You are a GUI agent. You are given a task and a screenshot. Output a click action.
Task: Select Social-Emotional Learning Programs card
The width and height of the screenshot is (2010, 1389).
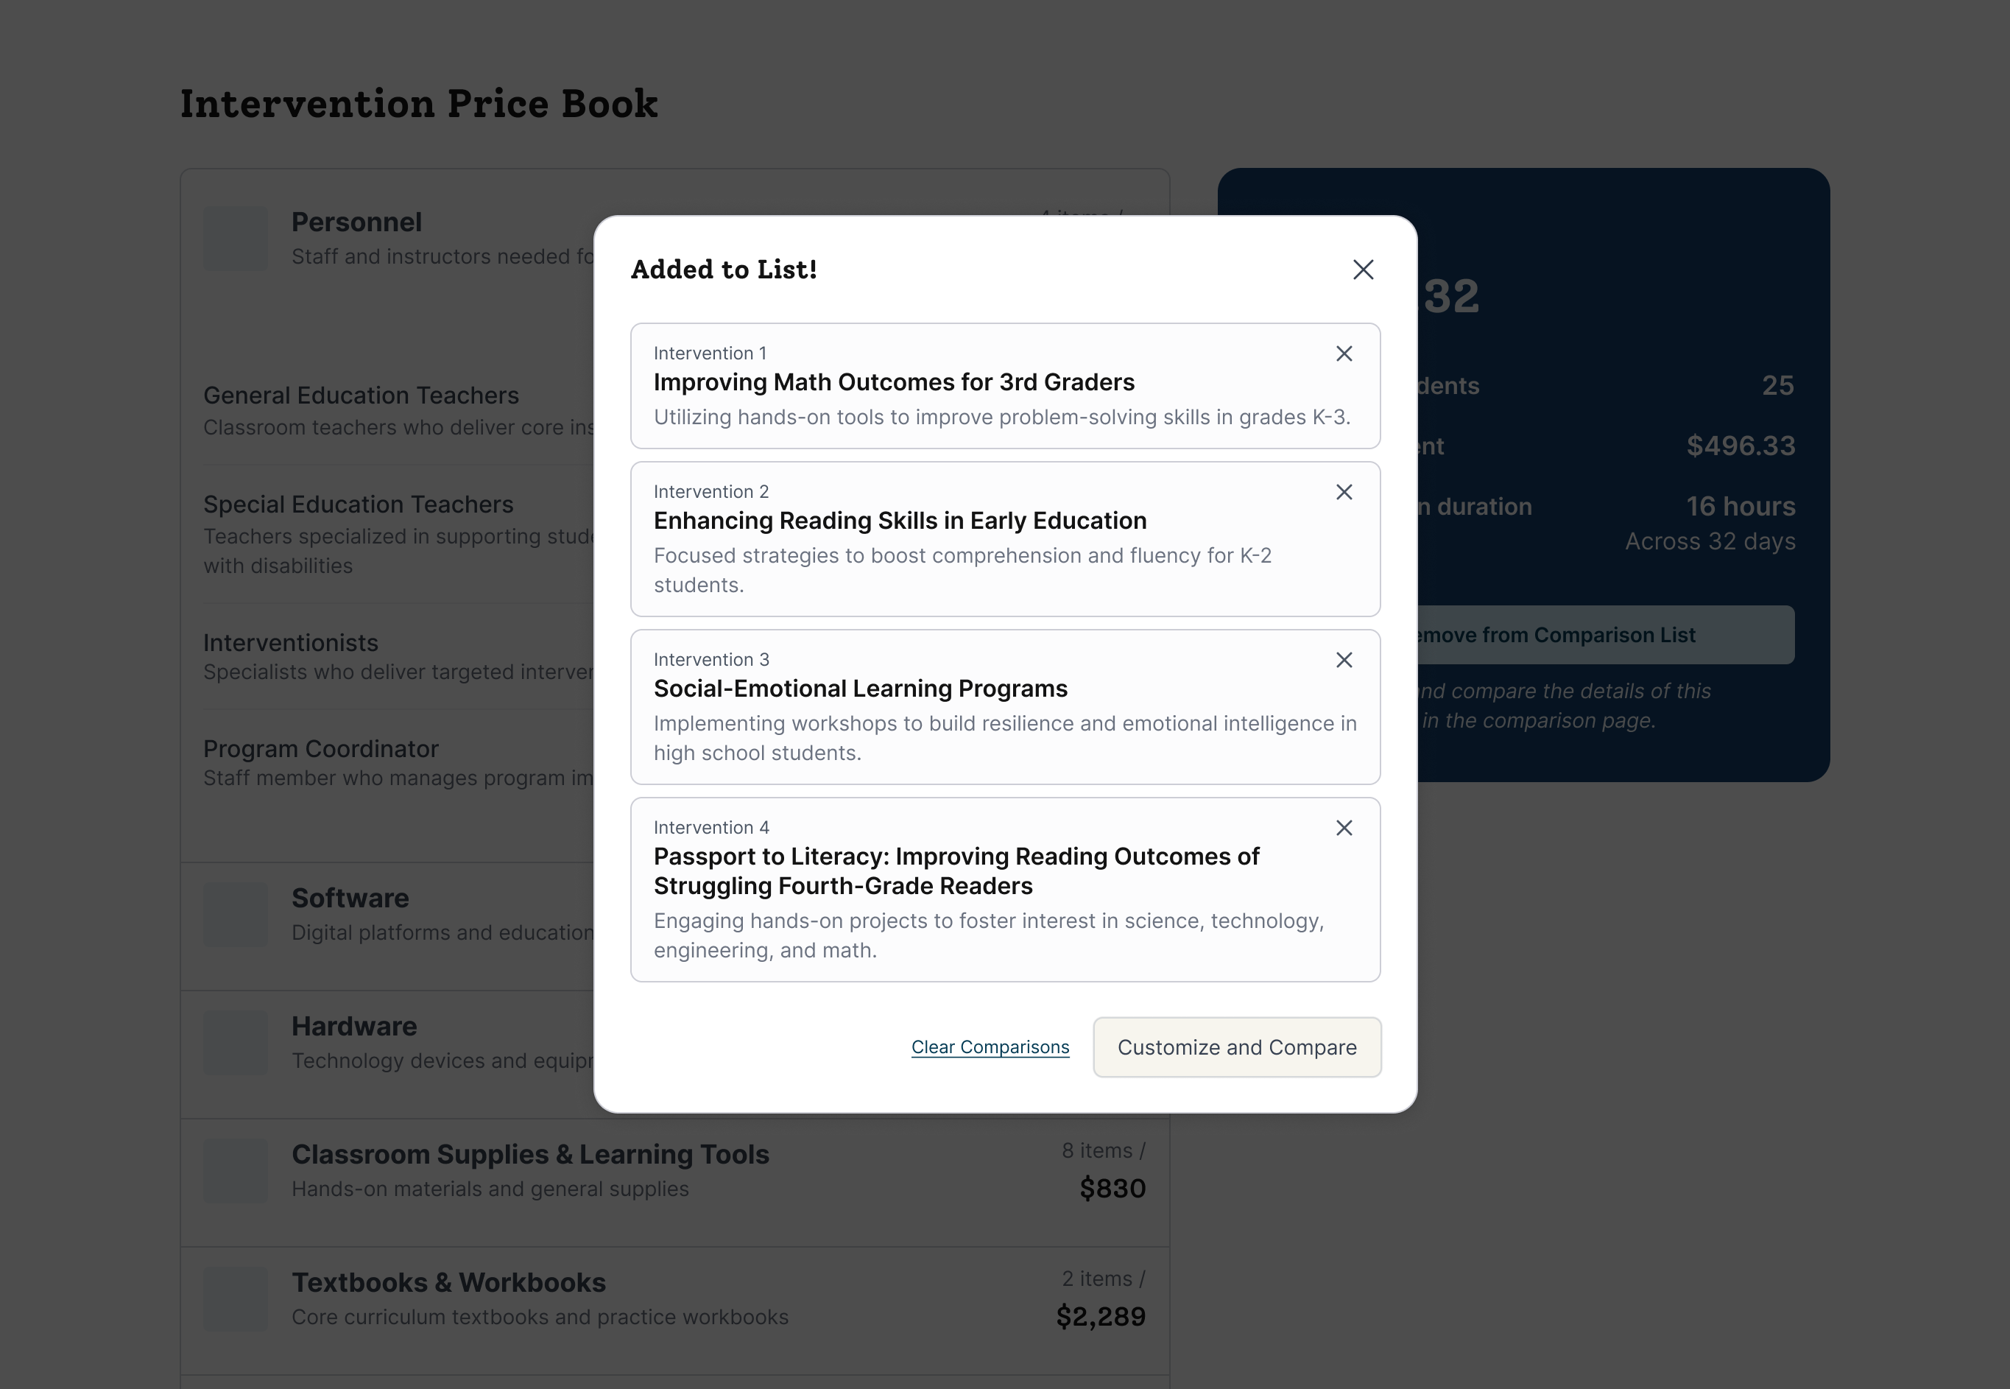(1005, 707)
